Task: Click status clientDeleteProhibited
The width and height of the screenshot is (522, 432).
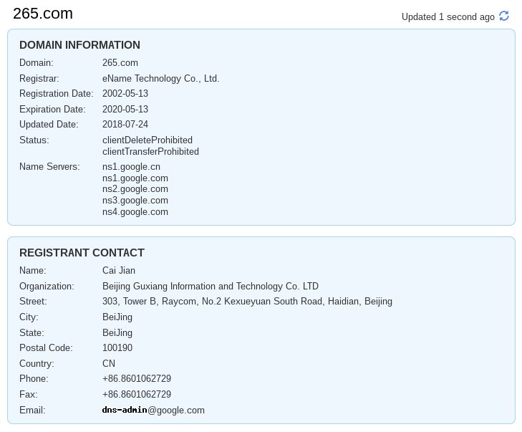Action: pyautogui.click(x=148, y=140)
